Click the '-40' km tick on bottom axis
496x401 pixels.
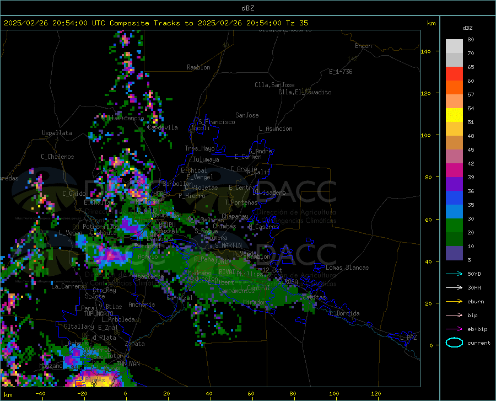40,393
